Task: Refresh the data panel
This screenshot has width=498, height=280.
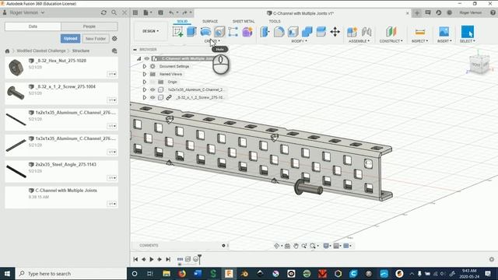Action: coord(103,12)
